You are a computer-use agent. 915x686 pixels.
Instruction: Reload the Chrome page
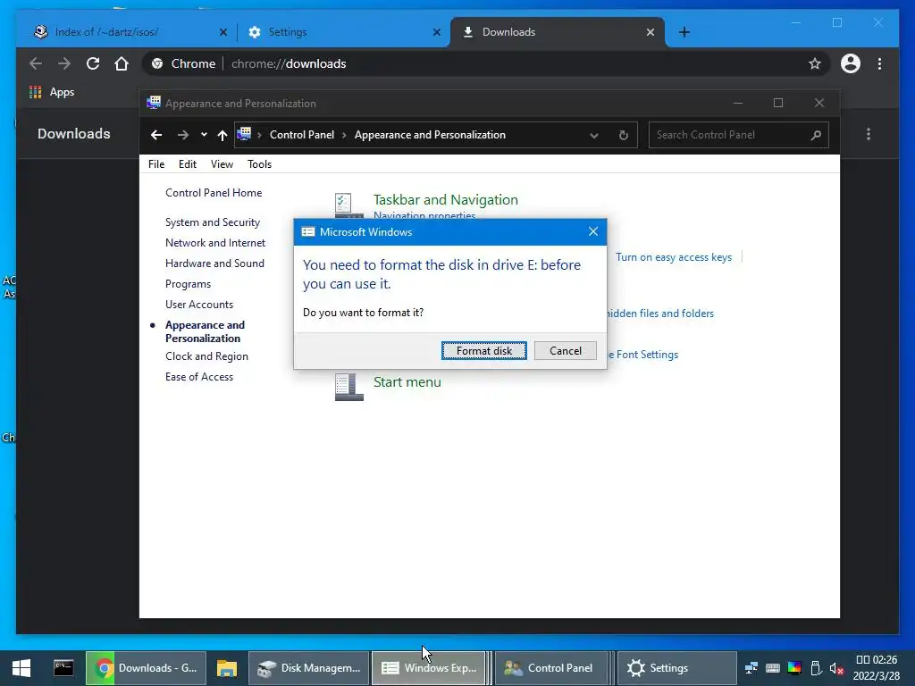(x=93, y=63)
